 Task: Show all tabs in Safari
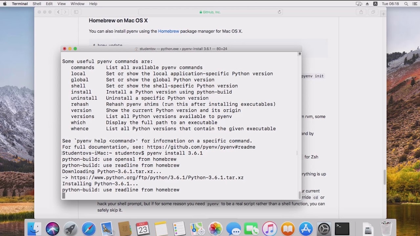pos(373,12)
